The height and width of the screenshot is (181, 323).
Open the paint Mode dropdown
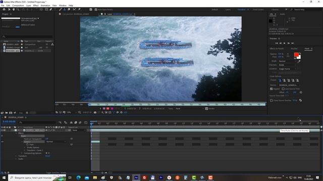coord(288,61)
